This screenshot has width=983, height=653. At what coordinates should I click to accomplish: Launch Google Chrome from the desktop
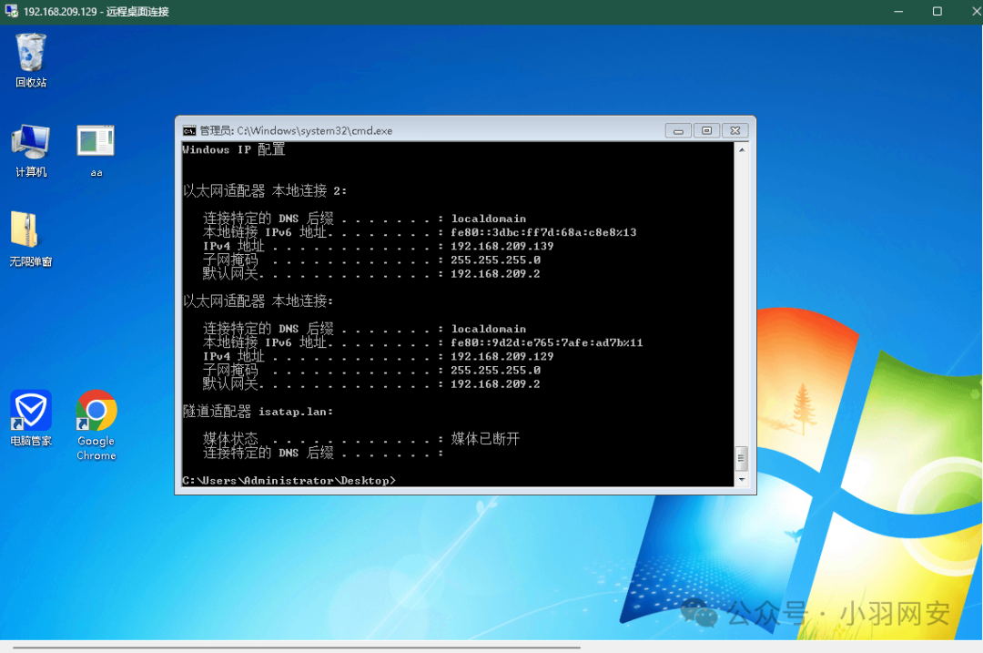[x=96, y=425]
